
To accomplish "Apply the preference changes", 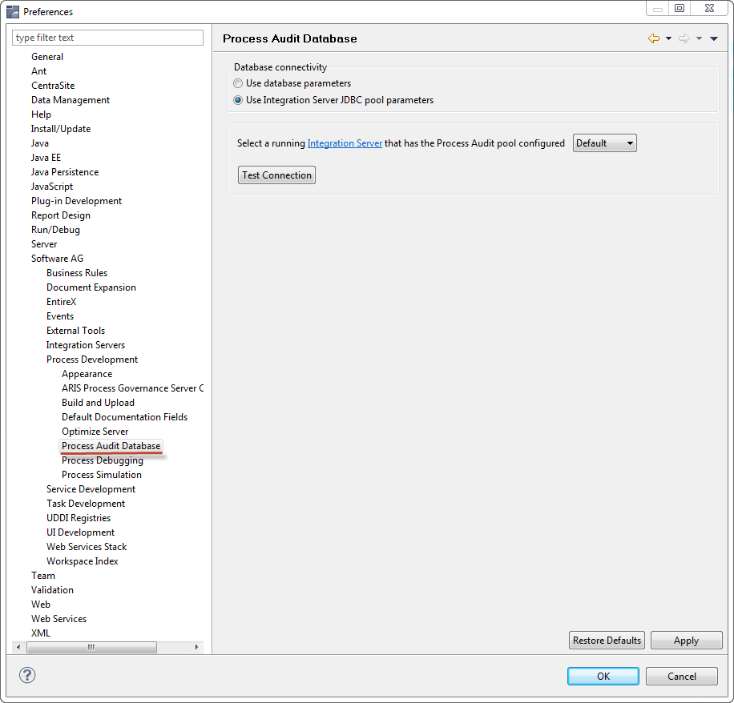I will pyautogui.click(x=686, y=641).
